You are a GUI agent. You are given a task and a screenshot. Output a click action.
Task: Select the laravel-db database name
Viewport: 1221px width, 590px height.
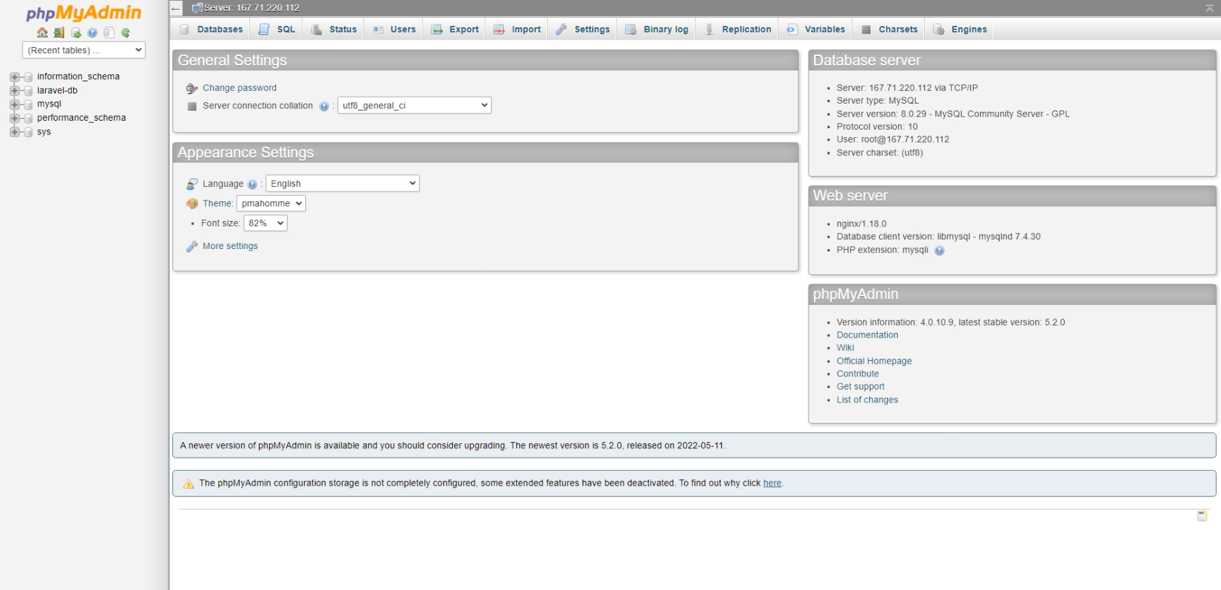(57, 90)
